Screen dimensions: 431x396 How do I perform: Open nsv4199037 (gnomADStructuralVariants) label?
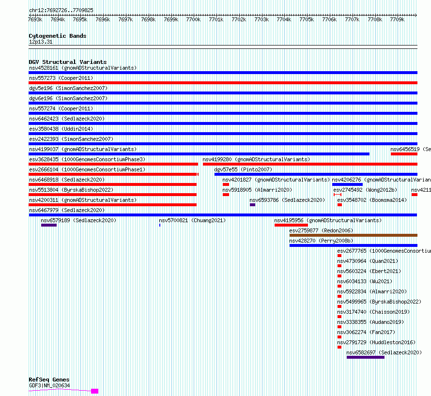(83, 149)
